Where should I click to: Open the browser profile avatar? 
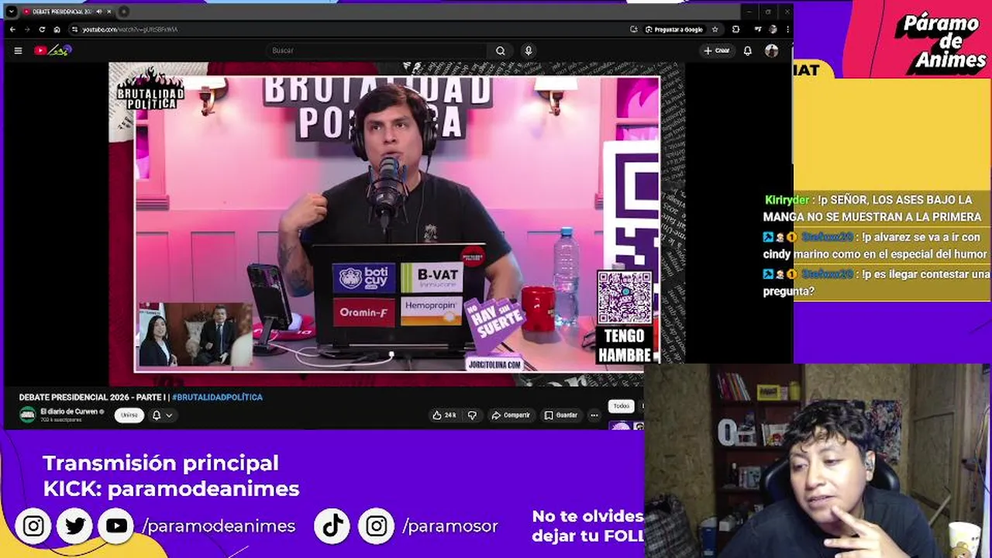[773, 29]
